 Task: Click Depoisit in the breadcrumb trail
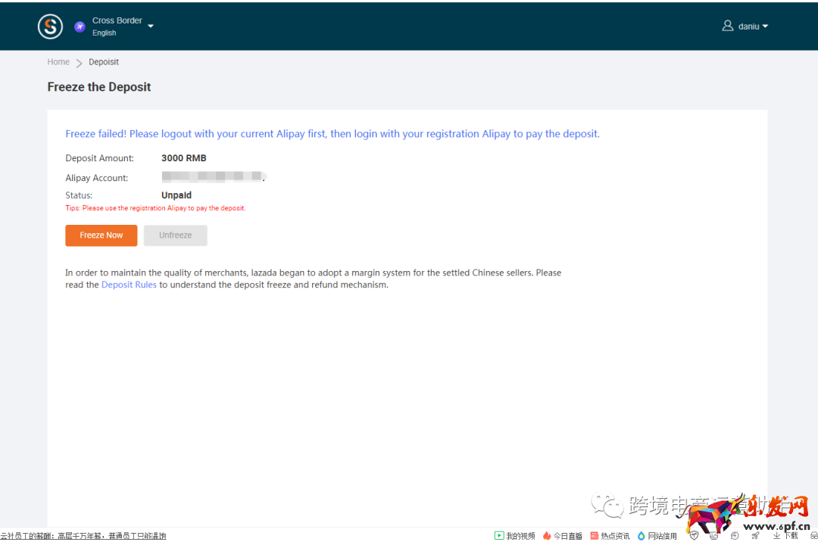pos(104,62)
